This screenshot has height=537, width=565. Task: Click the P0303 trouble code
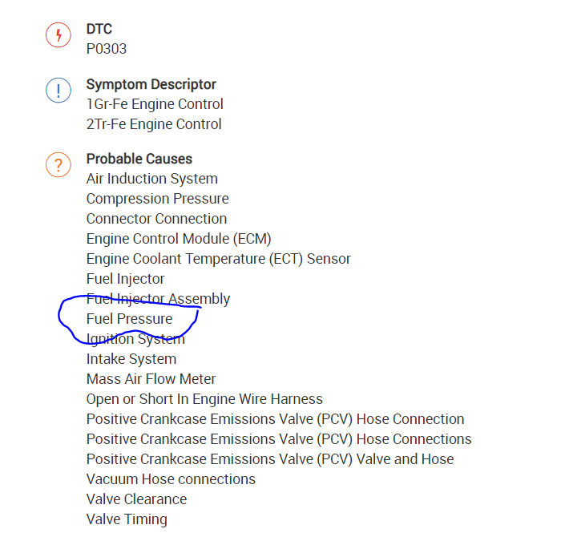tap(107, 49)
